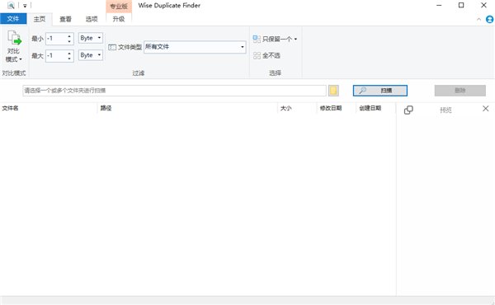Expand the quick access toolbar dropdown arrow

pyautogui.click(x=25, y=6)
